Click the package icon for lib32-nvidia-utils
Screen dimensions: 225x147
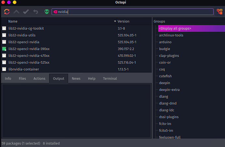[x=4, y=35]
